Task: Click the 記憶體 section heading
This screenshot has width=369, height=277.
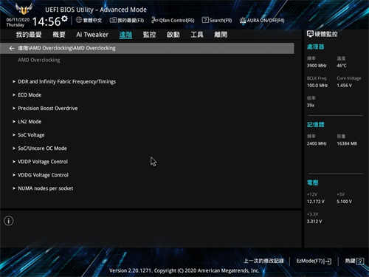Action: pyautogui.click(x=316, y=125)
